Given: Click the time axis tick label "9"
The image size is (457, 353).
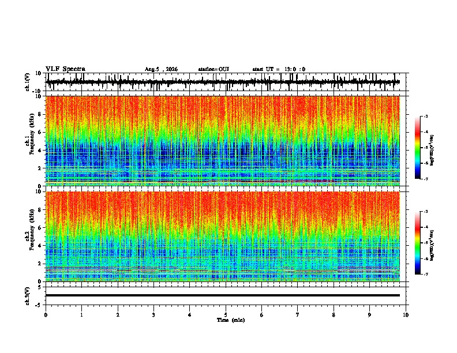Looking at the screenshot, I should (x=369, y=315).
